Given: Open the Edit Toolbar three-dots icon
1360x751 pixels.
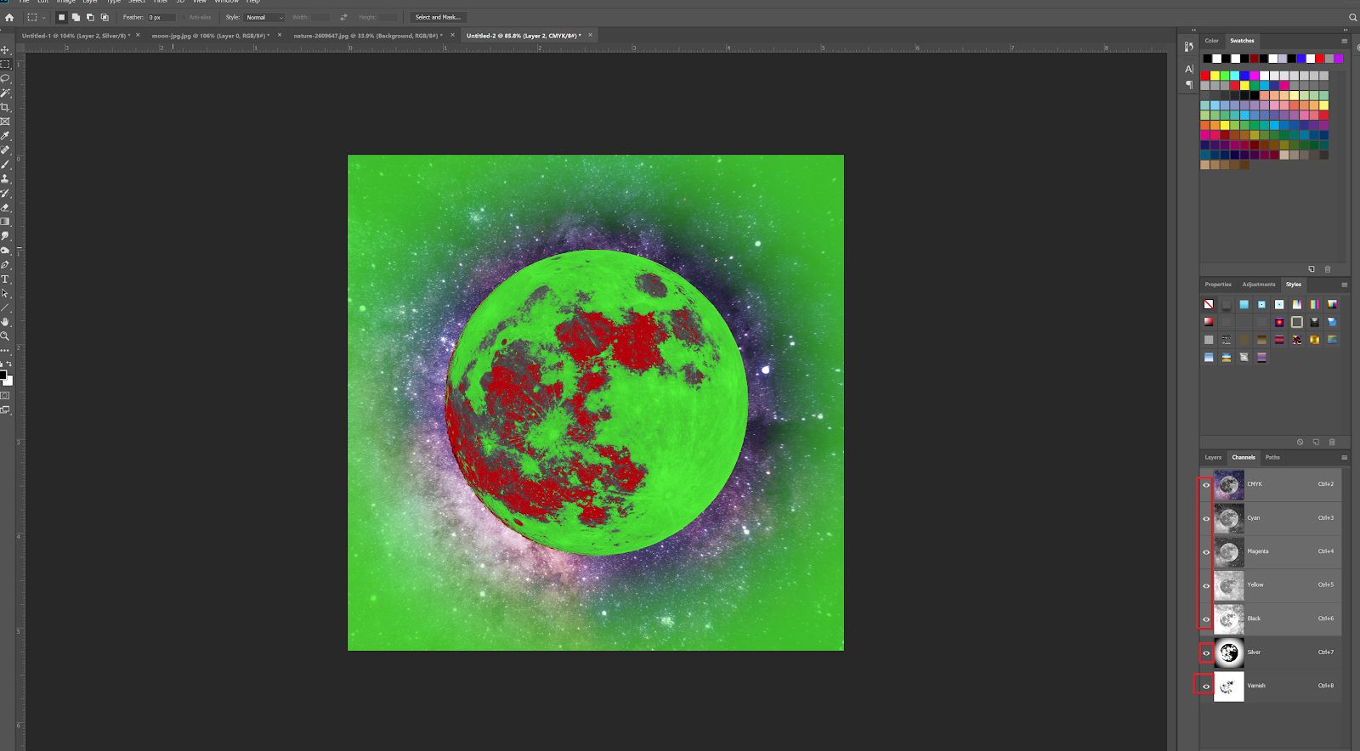Looking at the screenshot, I should [x=5, y=349].
